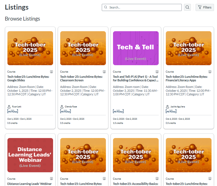Open Tech-tober25 Lunchtime Bytes: Google Slides listing

(x=28, y=78)
